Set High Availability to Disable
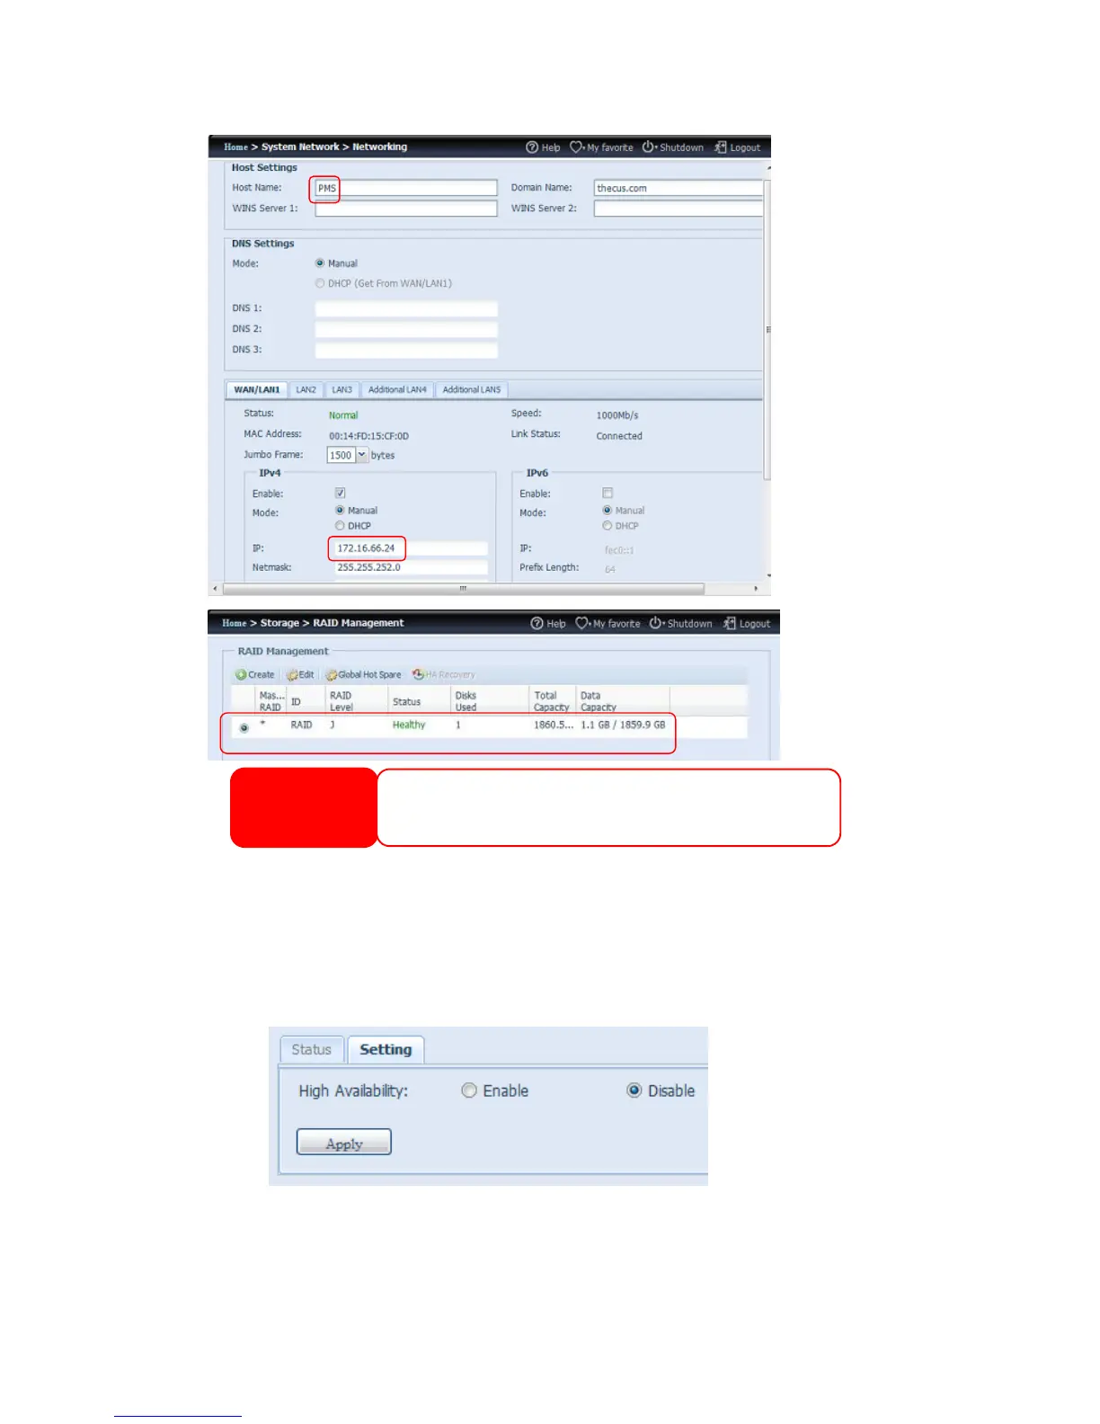 pos(634,1090)
